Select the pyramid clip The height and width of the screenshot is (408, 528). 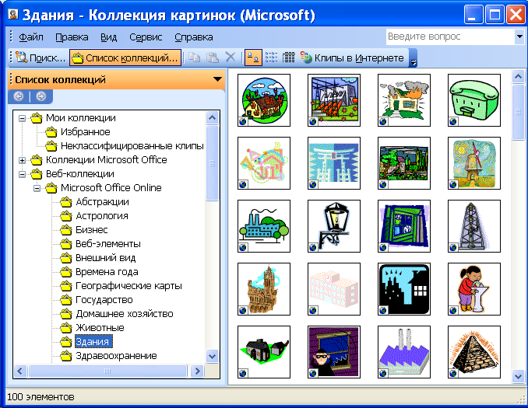click(474, 352)
